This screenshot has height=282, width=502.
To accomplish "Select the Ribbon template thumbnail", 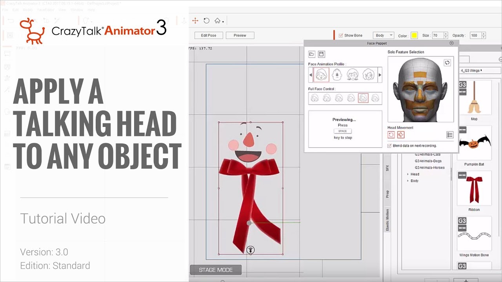I will [x=474, y=188].
